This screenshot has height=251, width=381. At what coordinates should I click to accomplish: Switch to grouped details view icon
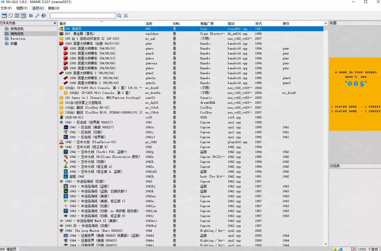click(23, 16)
